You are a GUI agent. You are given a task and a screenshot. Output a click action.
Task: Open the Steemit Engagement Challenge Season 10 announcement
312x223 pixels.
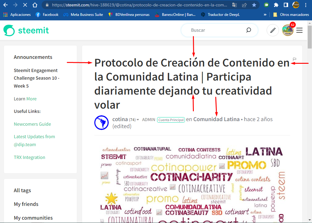click(x=37, y=78)
